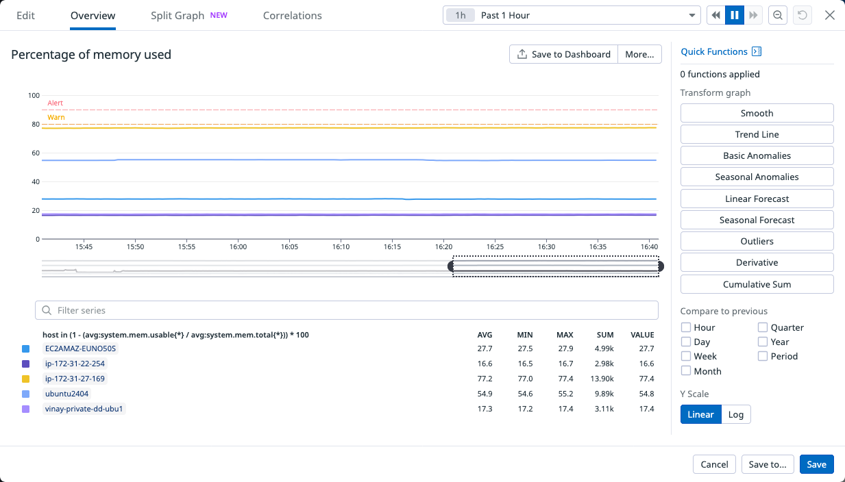Step the time frame forward
845x482 pixels.
point(753,15)
